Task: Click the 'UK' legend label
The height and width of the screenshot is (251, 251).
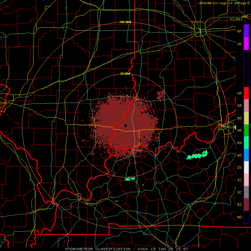Action: pos(239,44)
